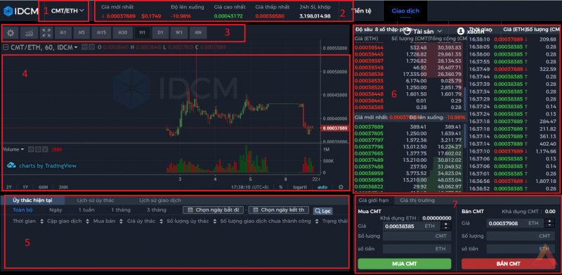Select the Giá thị trường tab

[417, 200]
